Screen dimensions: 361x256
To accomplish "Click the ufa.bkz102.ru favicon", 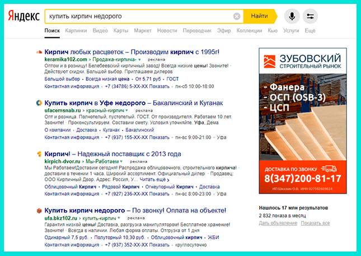I will [x=39, y=211].
